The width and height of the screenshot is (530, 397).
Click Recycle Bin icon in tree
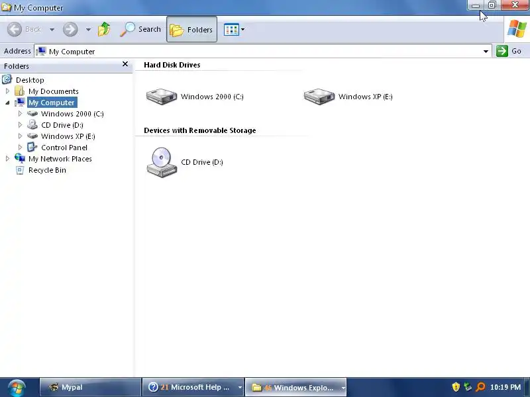pyautogui.click(x=20, y=170)
